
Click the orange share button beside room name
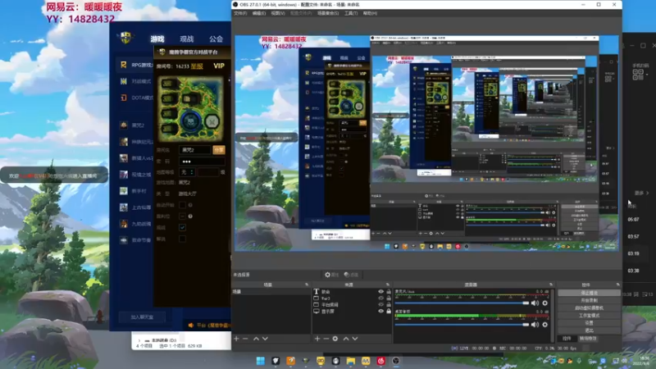[219, 150]
